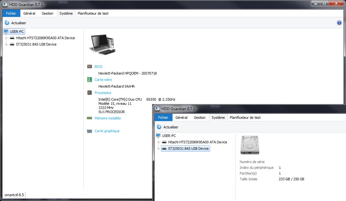The height and width of the screenshot is (201, 346).
Task: Expand the ST325031 8AS node in second window tree
Action: (x=159, y=149)
